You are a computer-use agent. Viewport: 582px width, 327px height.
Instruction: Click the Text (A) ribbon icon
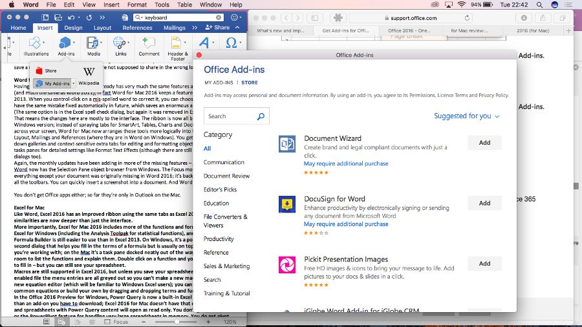(x=204, y=43)
